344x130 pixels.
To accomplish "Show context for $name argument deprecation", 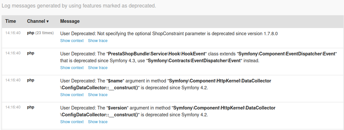I will (x=72, y=94).
